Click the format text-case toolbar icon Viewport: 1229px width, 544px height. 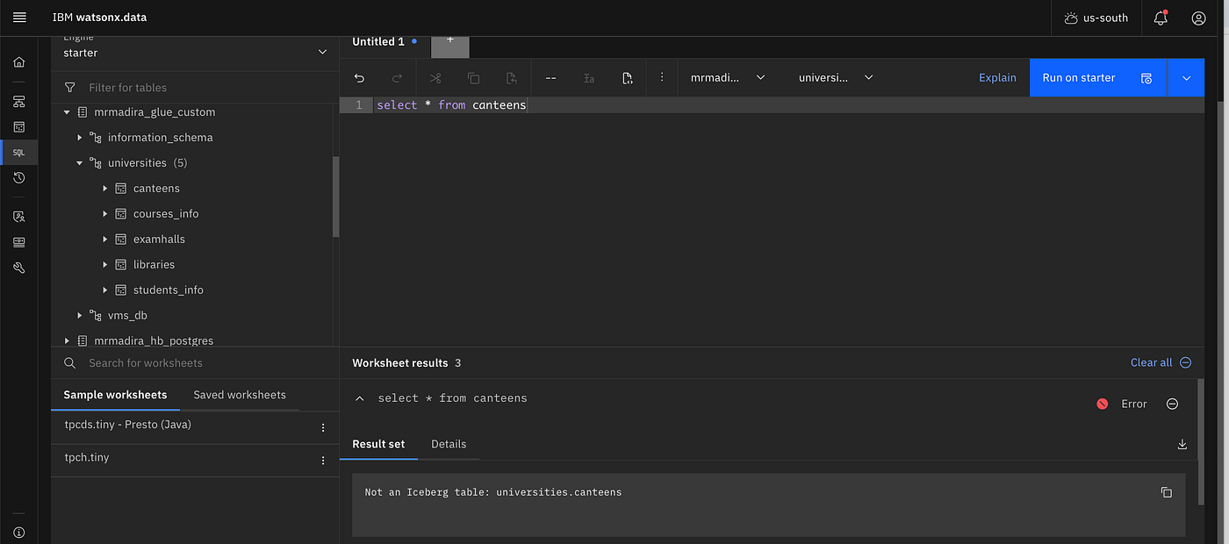589,78
